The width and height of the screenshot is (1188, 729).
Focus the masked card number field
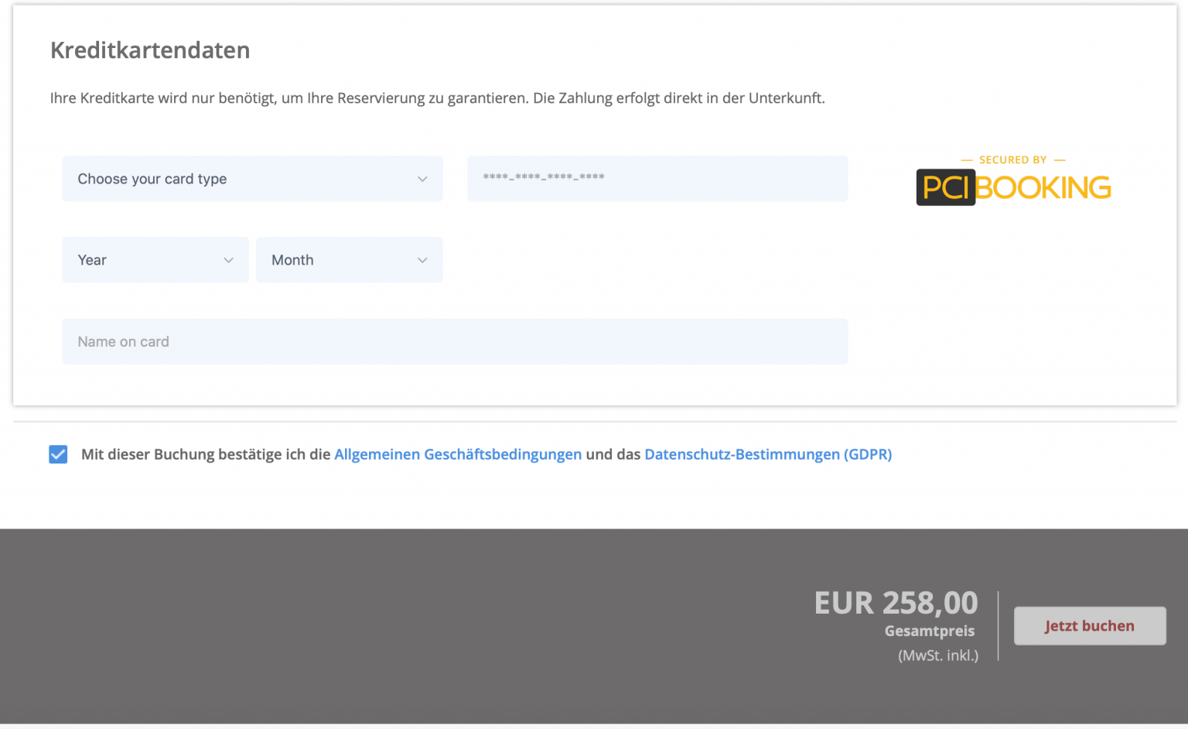coord(657,179)
